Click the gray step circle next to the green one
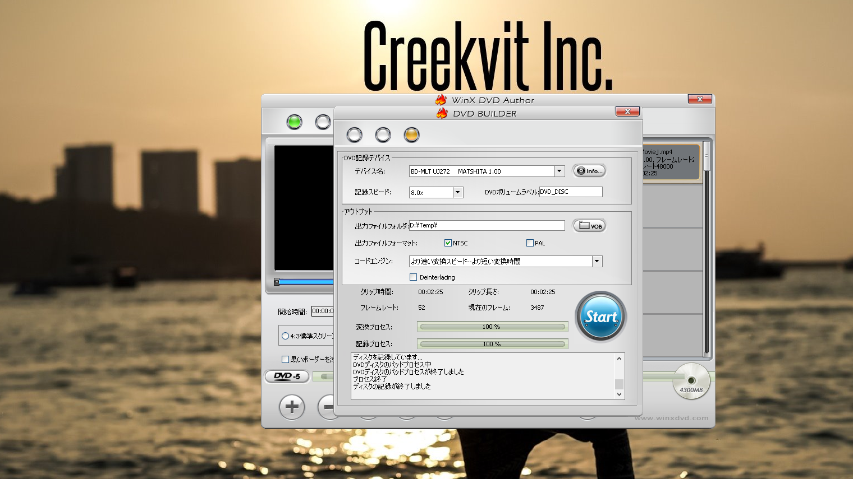The width and height of the screenshot is (853, 479). [x=323, y=122]
